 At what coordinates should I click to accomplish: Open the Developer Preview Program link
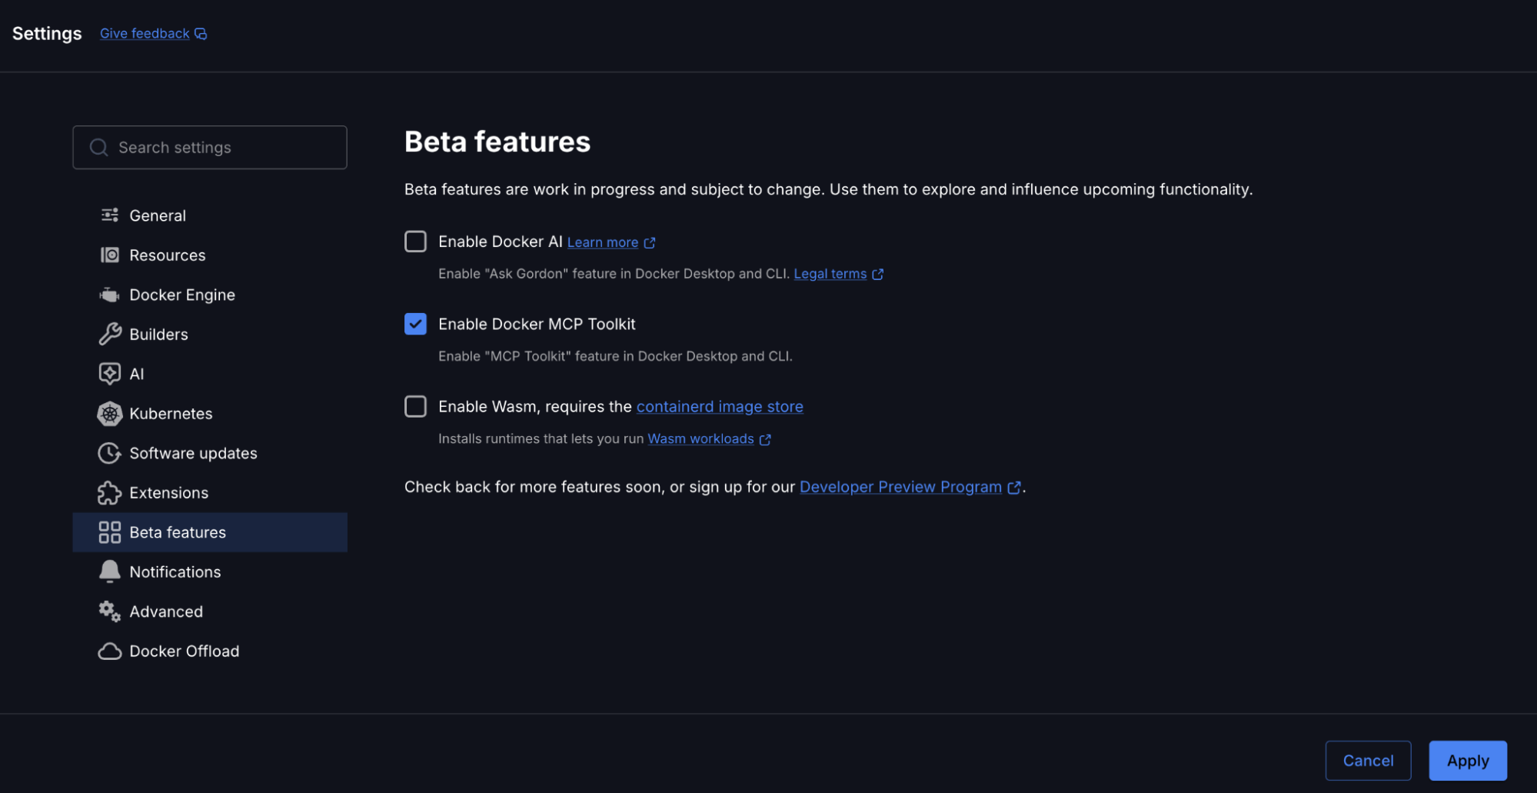click(x=900, y=487)
